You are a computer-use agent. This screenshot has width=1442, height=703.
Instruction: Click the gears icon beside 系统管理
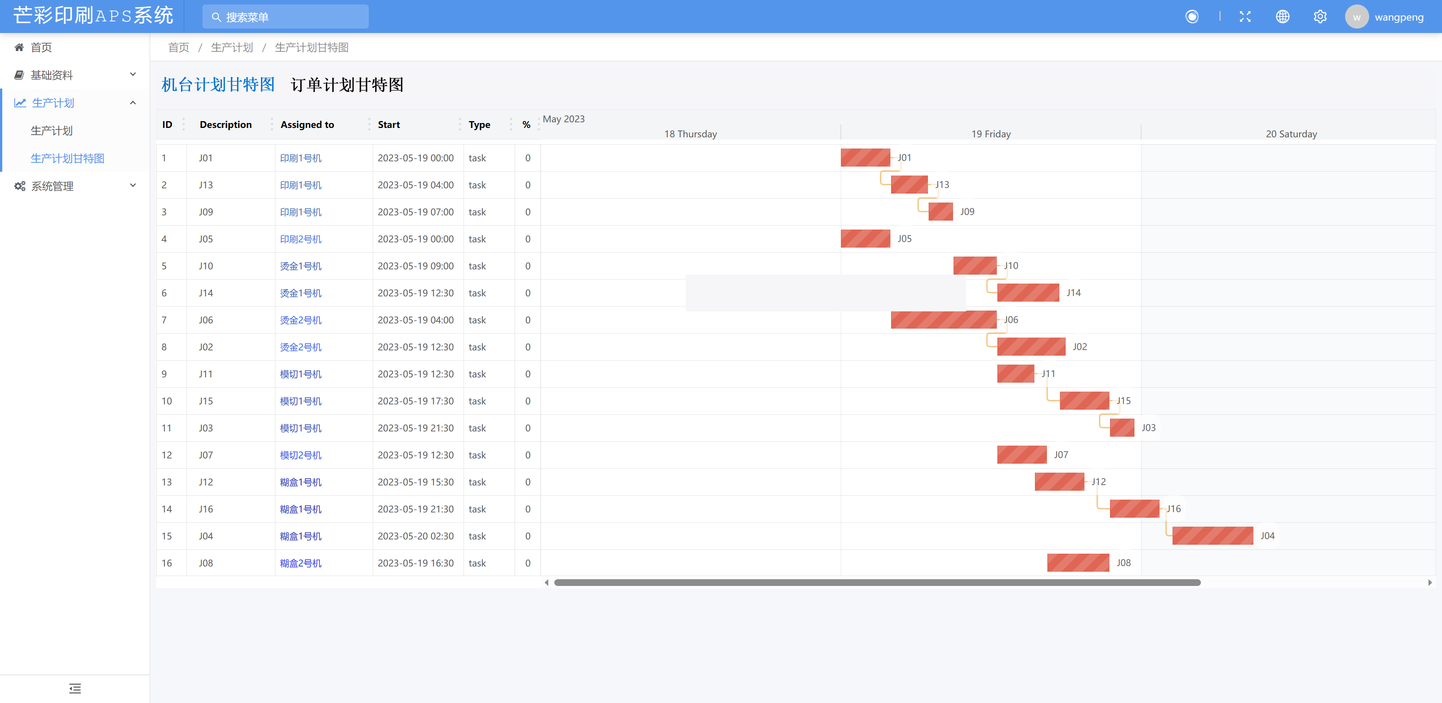click(x=20, y=186)
